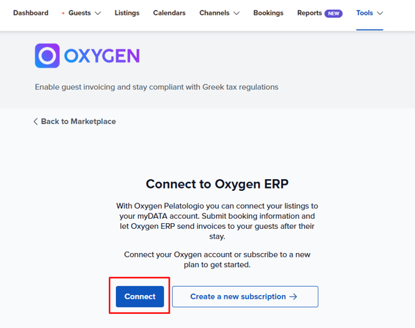Click the OXYGEN wordmark text
The image size is (415, 328).
click(102, 56)
